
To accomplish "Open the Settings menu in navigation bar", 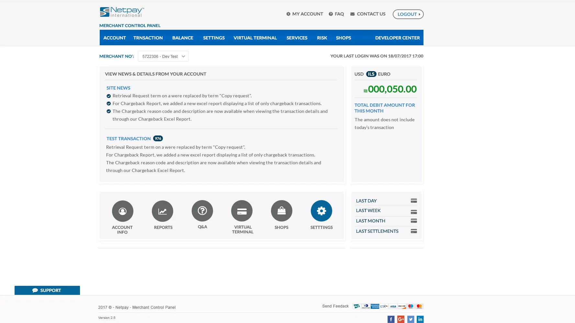I will 214,38.
